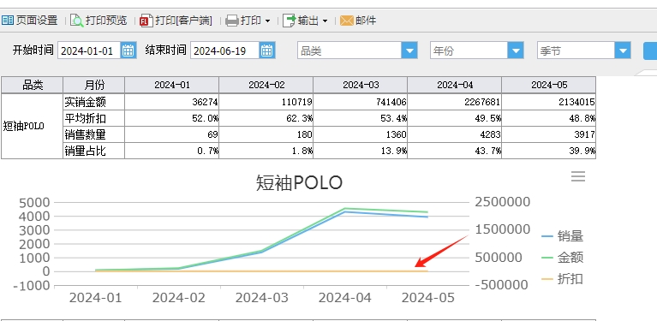Image resolution: width=657 pixels, height=321 pixels.
Task: Click the discount cell 49.5%
Action: point(455,118)
